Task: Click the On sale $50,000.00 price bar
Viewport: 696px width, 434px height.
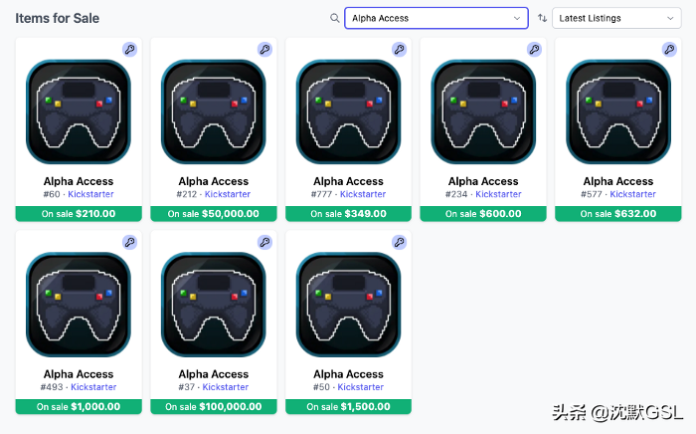Action: point(214,214)
